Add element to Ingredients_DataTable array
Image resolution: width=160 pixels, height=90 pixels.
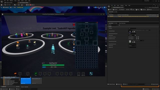click(137, 37)
